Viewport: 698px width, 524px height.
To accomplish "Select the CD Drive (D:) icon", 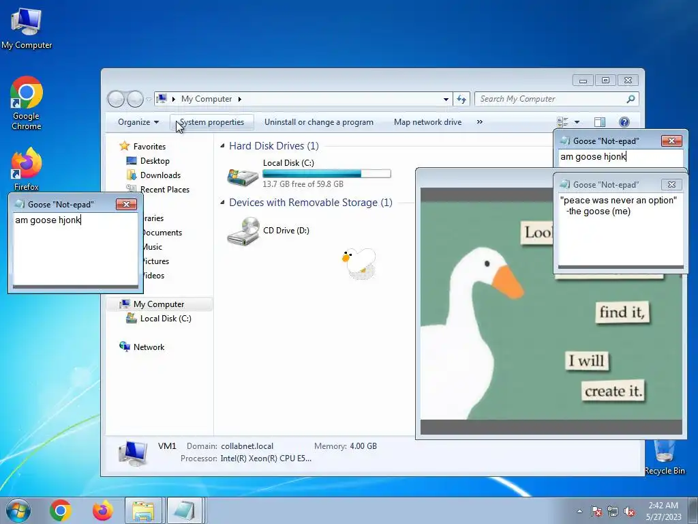I will 243,231.
